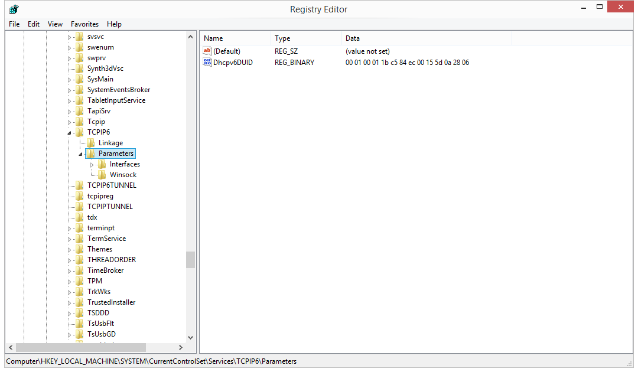This screenshot has width=638, height=372.
Task: Expand the TermService key
Action: [x=69, y=238]
